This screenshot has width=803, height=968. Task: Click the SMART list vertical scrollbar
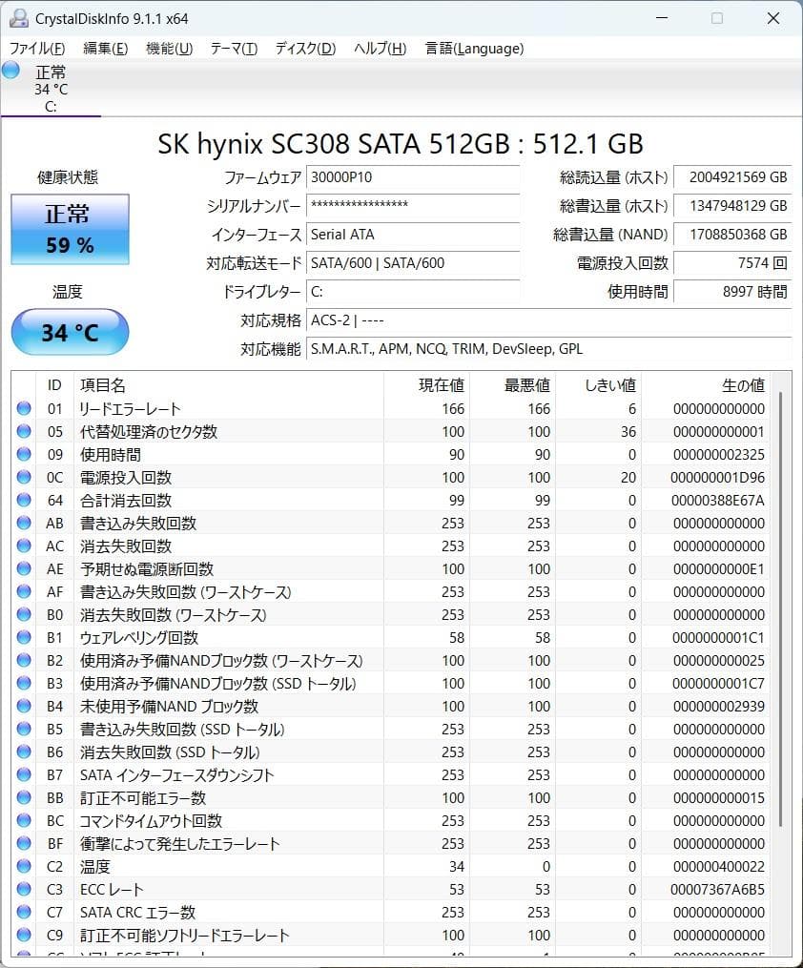[781, 608]
